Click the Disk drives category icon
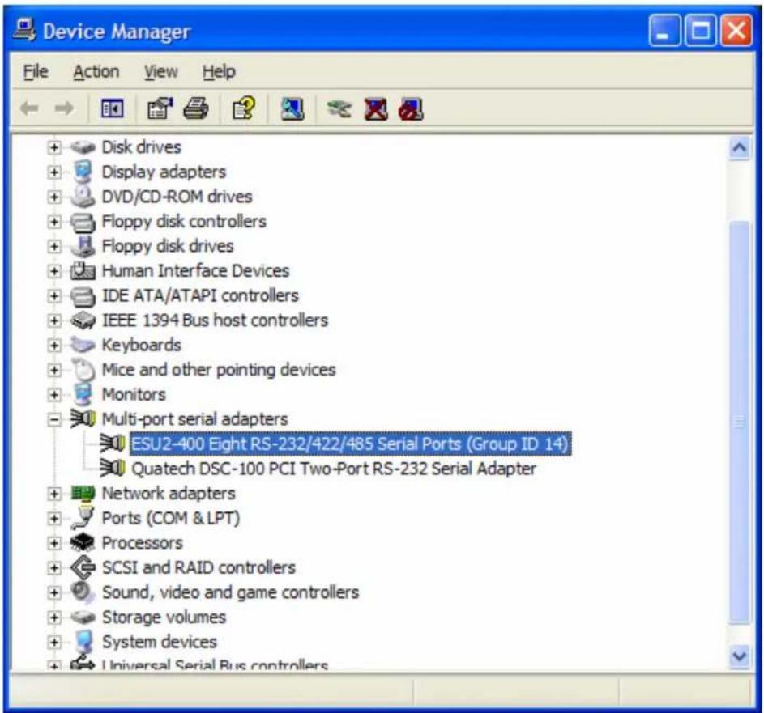Viewport: 764px width, 713px height. 83,147
